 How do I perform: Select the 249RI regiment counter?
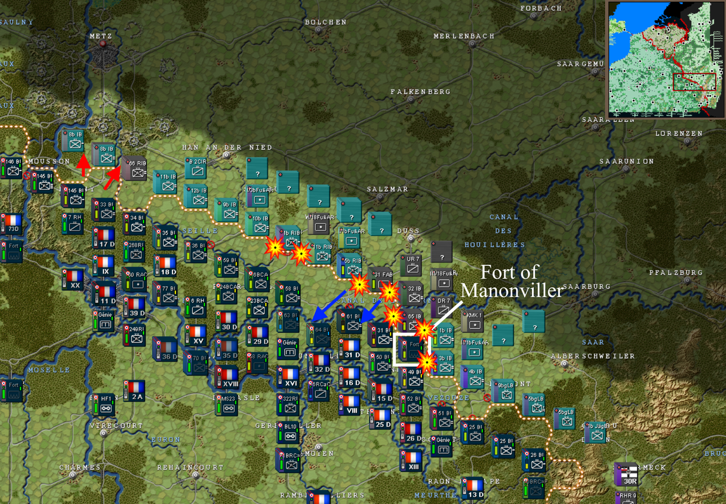[134, 334]
